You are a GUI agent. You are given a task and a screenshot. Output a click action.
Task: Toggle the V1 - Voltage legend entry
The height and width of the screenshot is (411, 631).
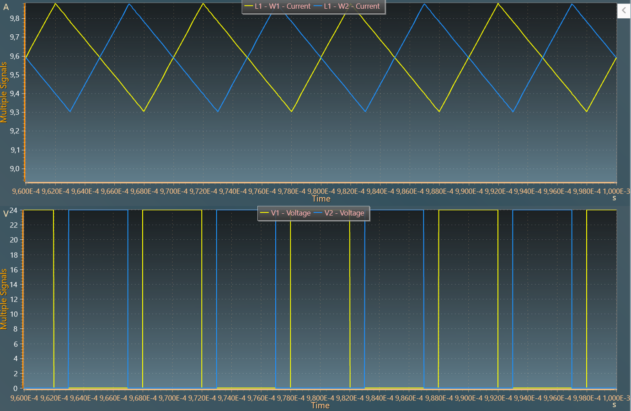pyautogui.click(x=290, y=213)
